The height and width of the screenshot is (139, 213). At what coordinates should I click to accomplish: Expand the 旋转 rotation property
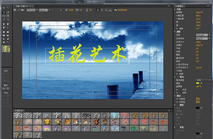177,28
